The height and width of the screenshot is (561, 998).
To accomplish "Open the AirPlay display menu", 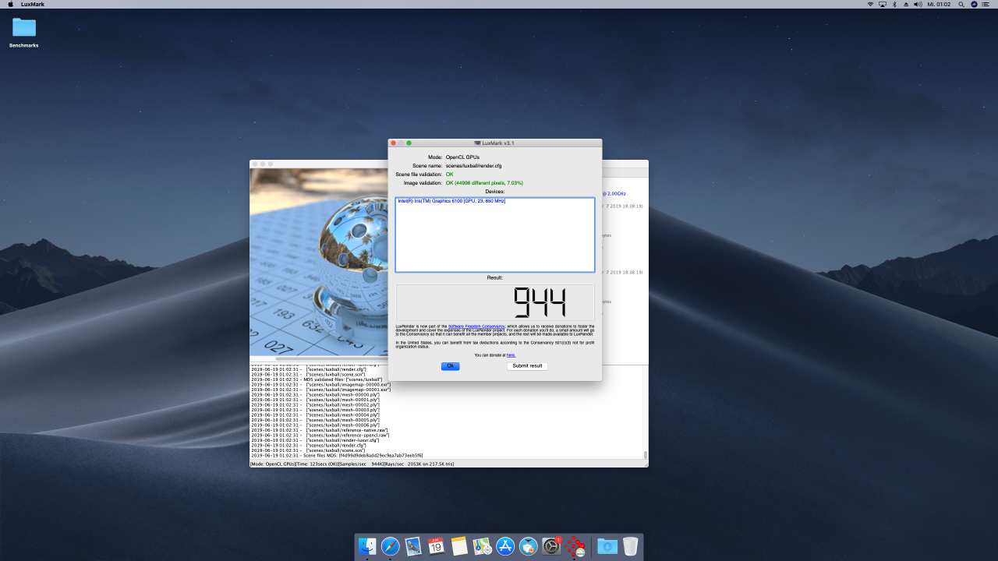I will coord(883,5).
